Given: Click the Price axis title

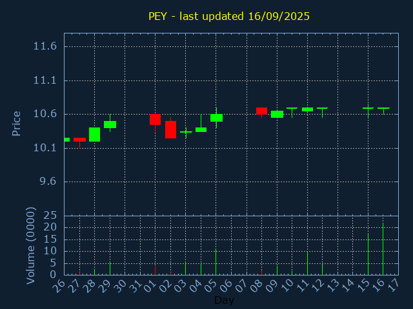Looking at the screenshot, I should 16,124.
